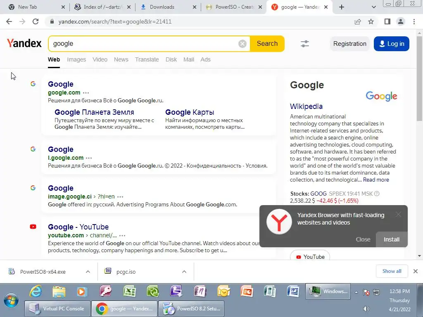This screenshot has width=423, height=317.
Task: Click the share page icon in address bar
Action: pyautogui.click(x=358, y=21)
